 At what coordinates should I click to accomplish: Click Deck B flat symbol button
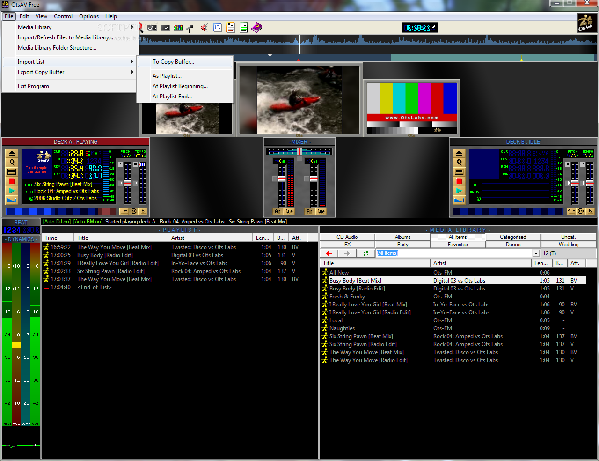tap(591, 211)
